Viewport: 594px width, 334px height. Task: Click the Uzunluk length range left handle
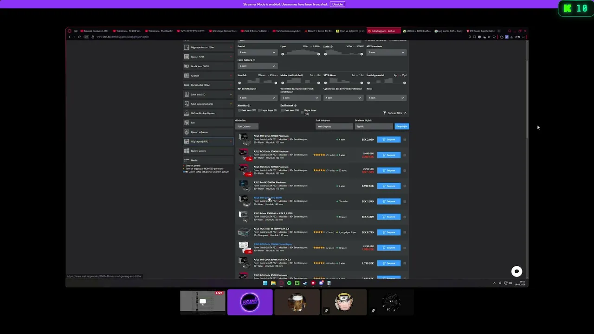tap(239, 83)
